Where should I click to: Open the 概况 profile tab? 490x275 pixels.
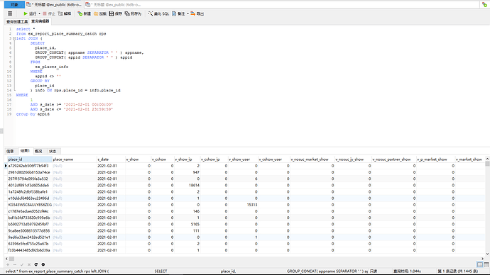pos(38,151)
